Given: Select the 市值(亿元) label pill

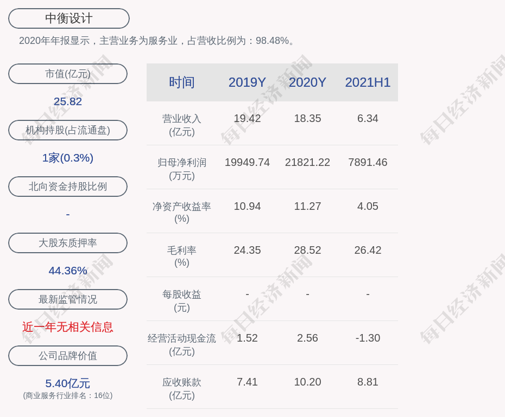Looking at the screenshot, I should click(x=68, y=74).
